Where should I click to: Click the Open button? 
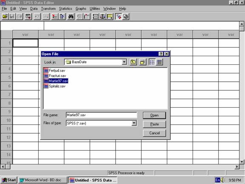[154, 115]
